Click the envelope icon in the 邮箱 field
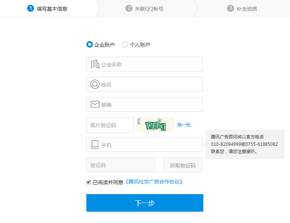This screenshot has width=290, height=223. pos(95,105)
